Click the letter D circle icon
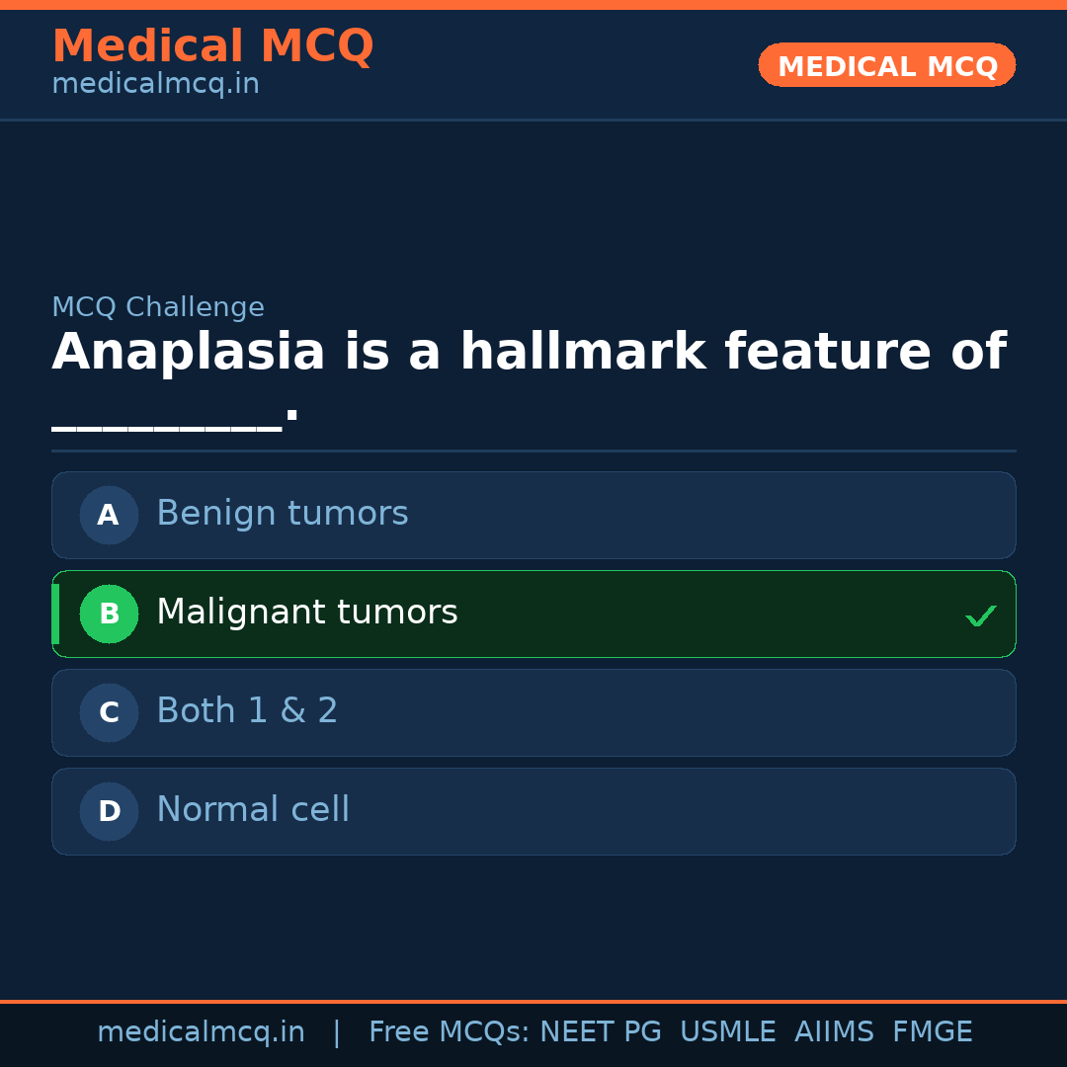This screenshot has height=1067, width=1067. pyautogui.click(x=109, y=811)
